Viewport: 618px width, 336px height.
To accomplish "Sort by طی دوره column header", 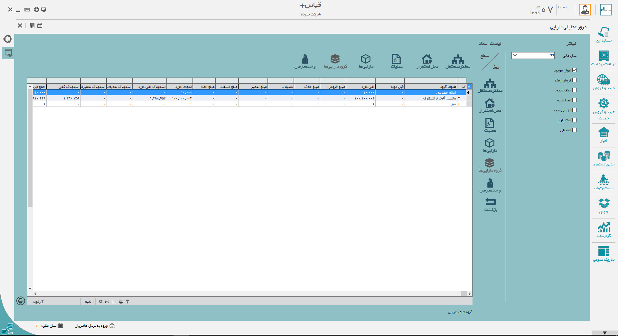I will 361,87.
